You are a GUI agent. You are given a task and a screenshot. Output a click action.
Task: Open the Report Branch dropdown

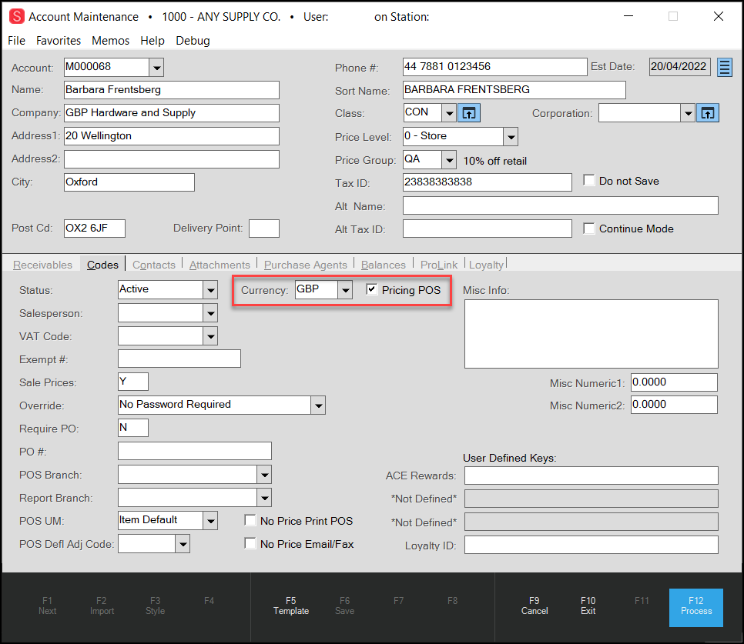pos(264,498)
